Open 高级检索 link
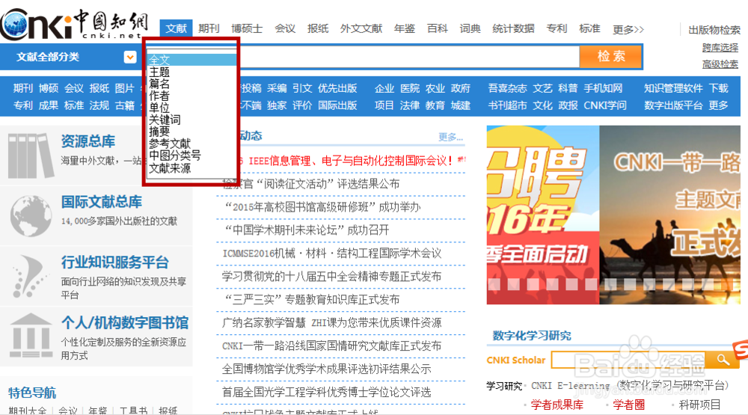This screenshot has width=748, height=415. [x=720, y=64]
